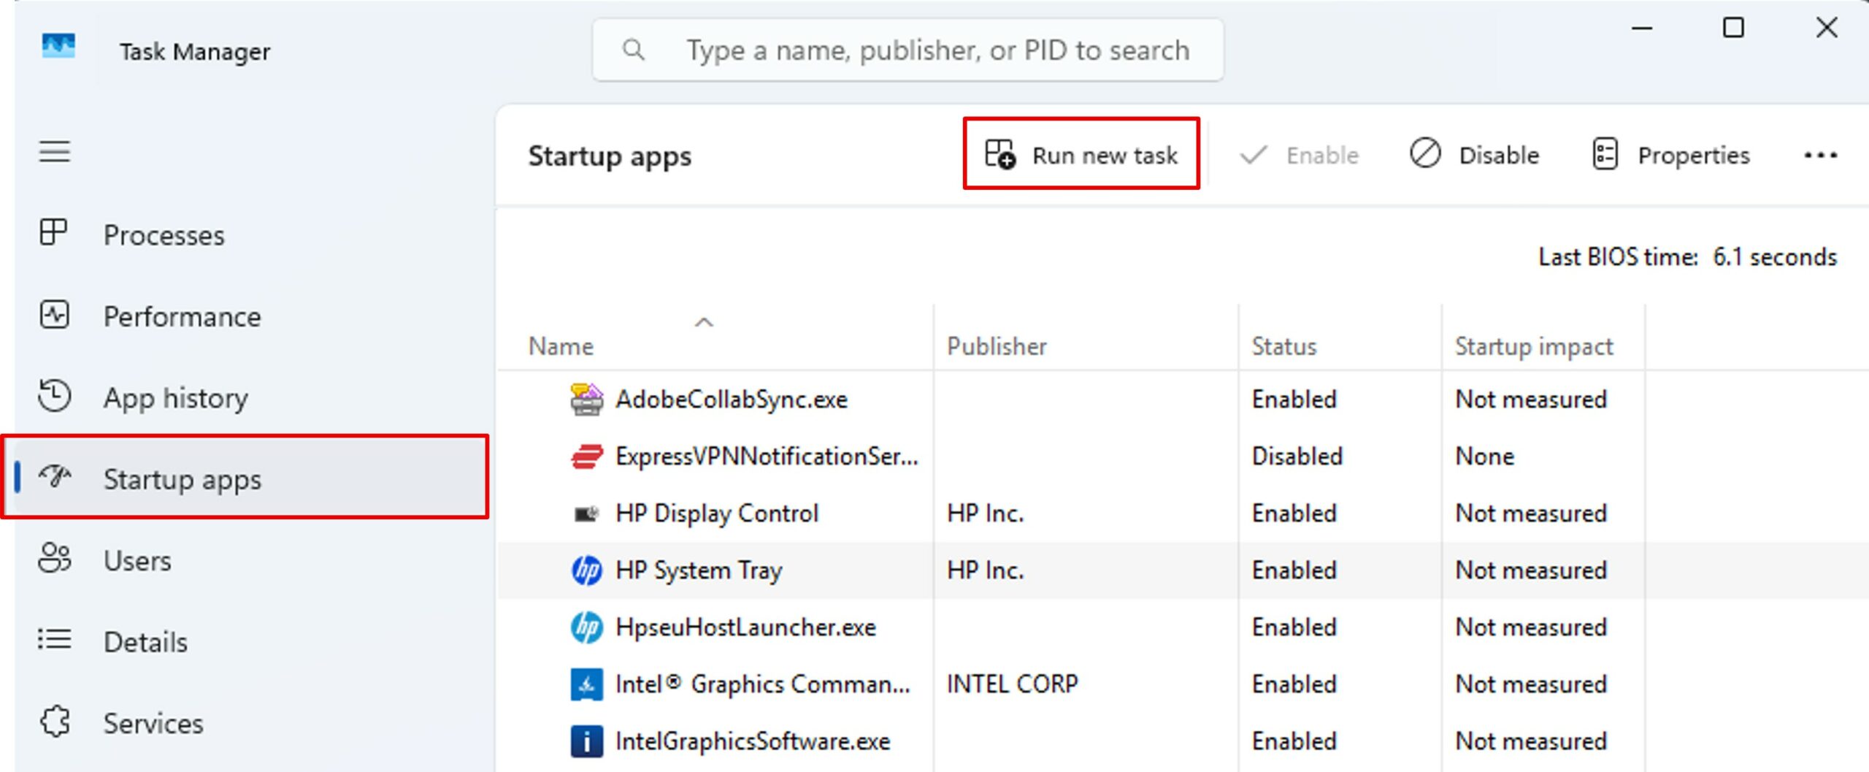This screenshot has width=1869, height=772.
Task: Click the HpseuHostLauncher.exe icon
Action: (x=586, y=627)
